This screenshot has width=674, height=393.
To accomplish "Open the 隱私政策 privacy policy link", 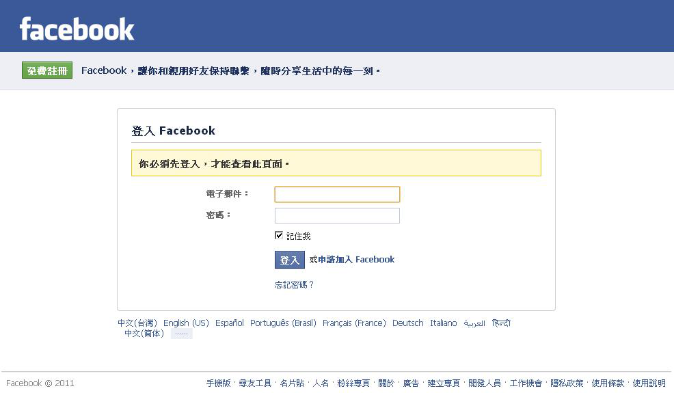I will point(567,383).
